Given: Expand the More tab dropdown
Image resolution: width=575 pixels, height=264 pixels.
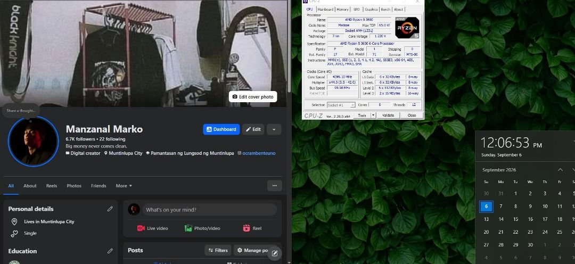Looking at the screenshot, I should (124, 186).
